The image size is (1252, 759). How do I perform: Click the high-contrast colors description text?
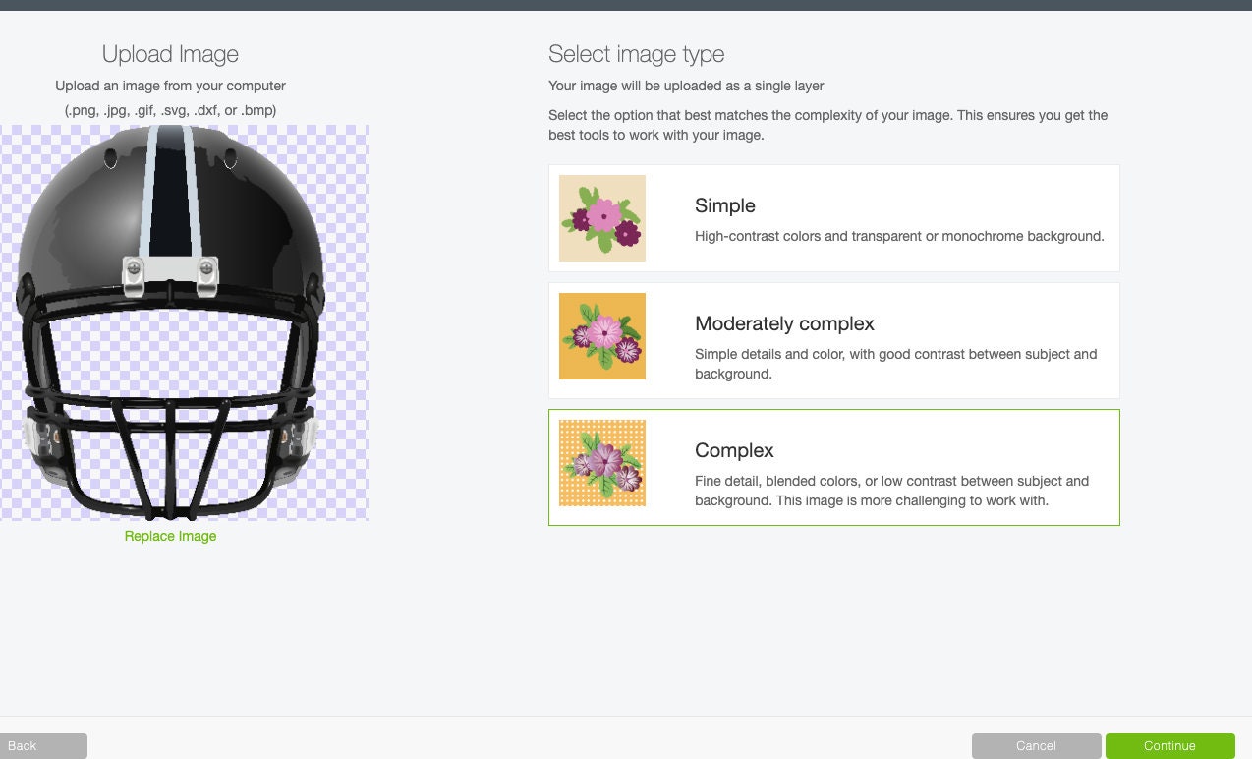click(899, 236)
